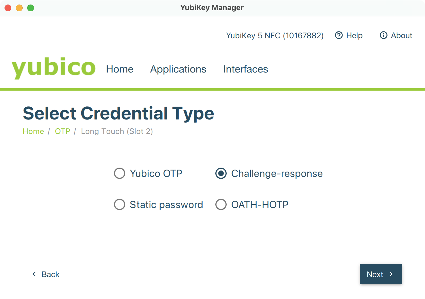Click the yellow minimize button

19,8
